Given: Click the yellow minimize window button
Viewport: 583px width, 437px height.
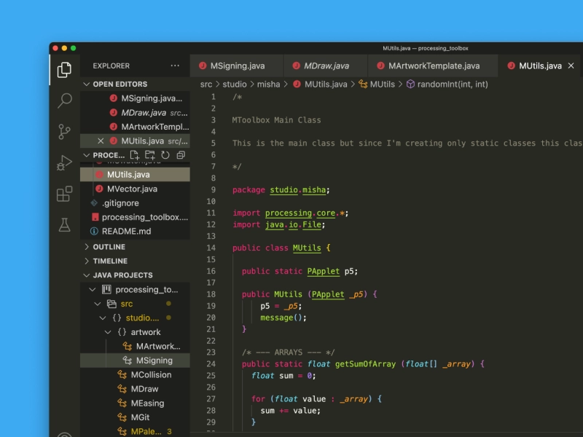Looking at the screenshot, I should tap(64, 48).
